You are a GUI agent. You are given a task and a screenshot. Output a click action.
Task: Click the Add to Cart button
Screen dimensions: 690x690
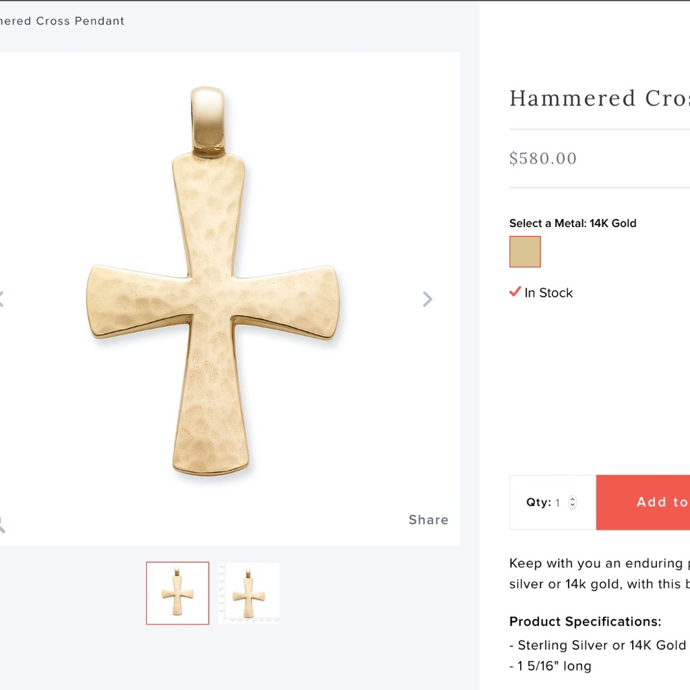pos(655,502)
